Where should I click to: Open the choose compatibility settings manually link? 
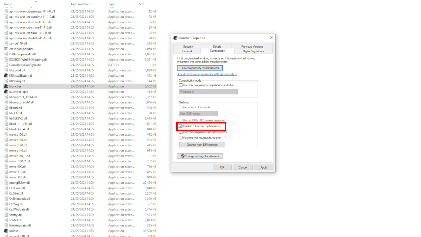(206, 74)
